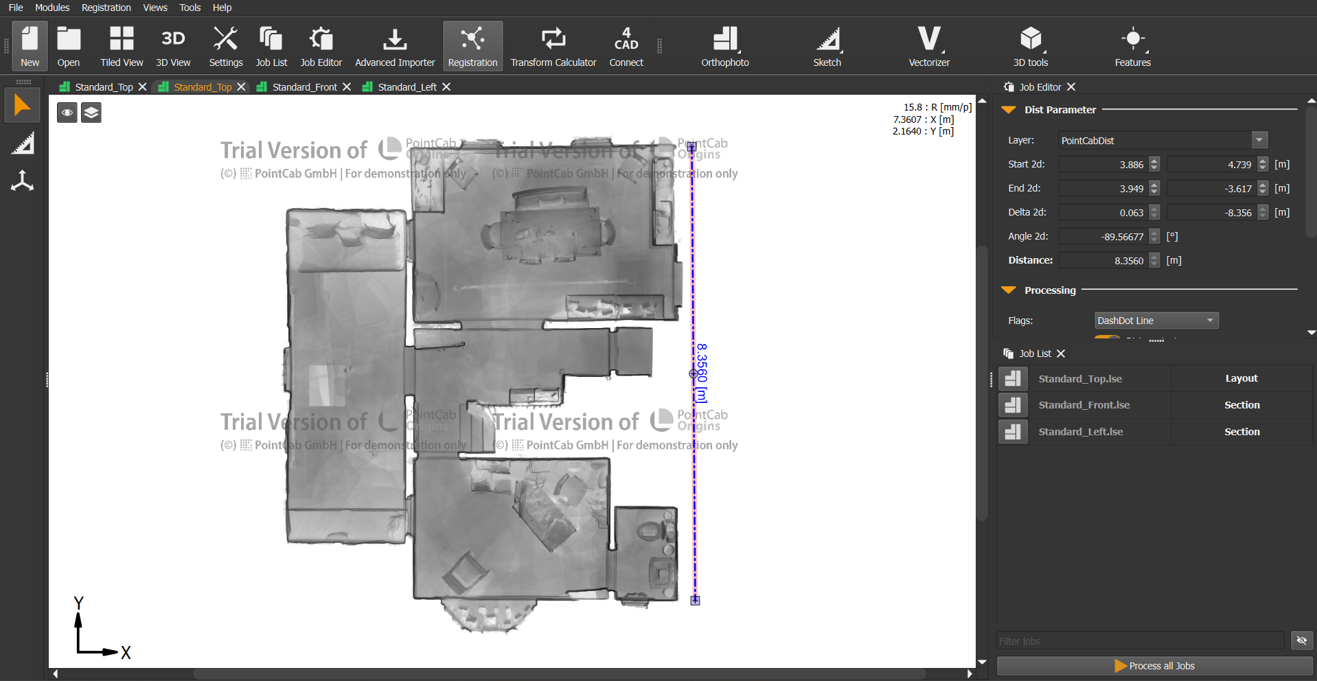Close the Job List panel
This screenshot has height=681, width=1317.
1061,354
